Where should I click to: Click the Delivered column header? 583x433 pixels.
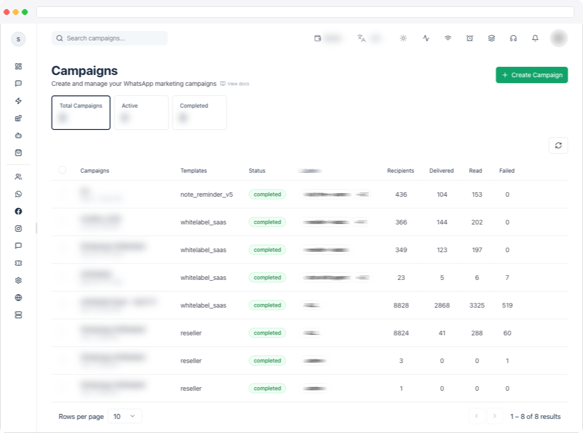click(442, 171)
